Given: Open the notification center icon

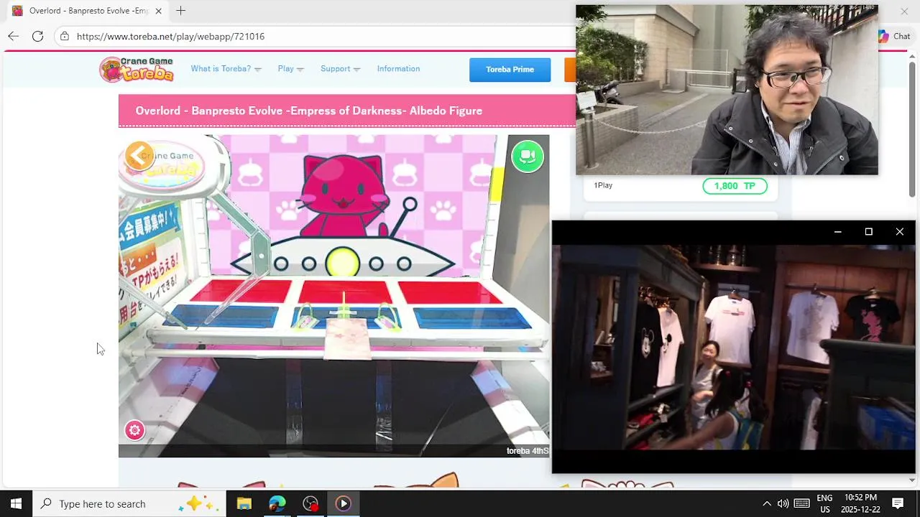Looking at the screenshot, I should (x=898, y=503).
